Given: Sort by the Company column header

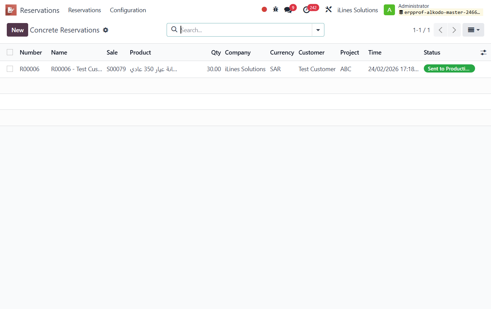Looking at the screenshot, I should 238,53.
